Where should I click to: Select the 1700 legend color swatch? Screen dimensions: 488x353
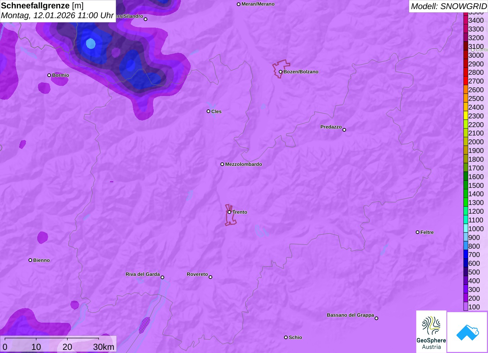coord(466,168)
